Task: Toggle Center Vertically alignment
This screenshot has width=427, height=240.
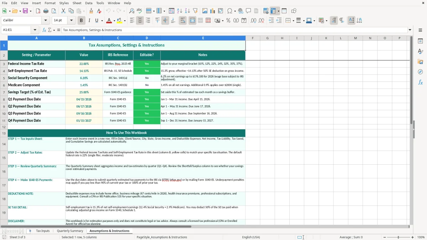Action: coord(165,21)
